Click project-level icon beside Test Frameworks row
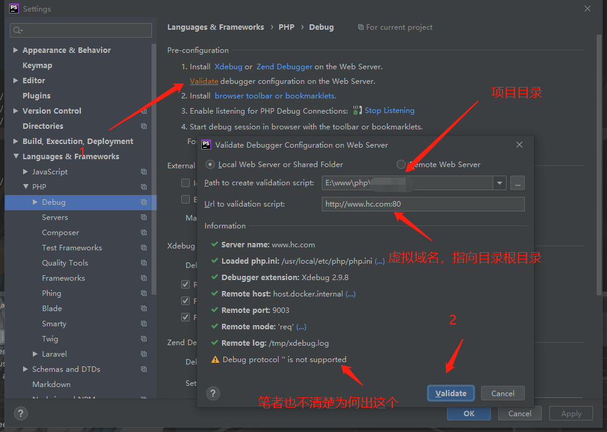 tap(144, 247)
